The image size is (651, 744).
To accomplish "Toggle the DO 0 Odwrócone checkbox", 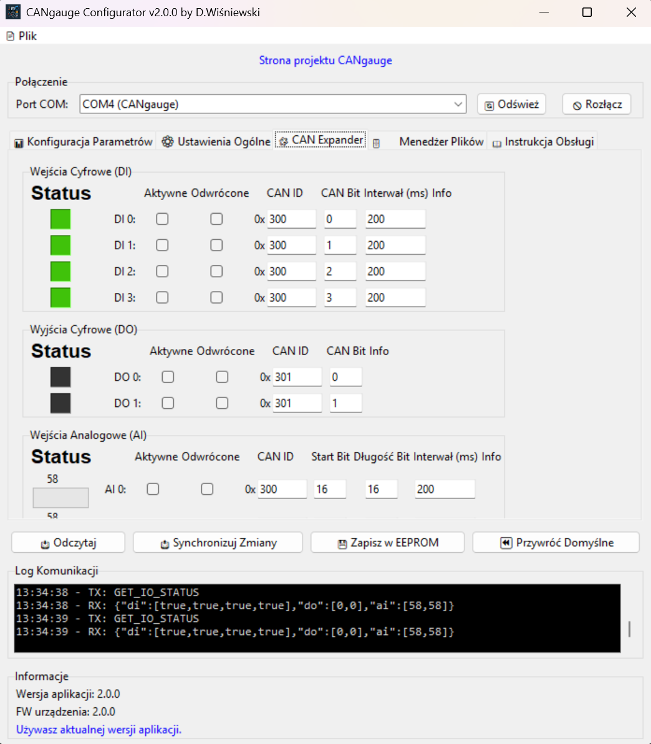I will click(222, 377).
